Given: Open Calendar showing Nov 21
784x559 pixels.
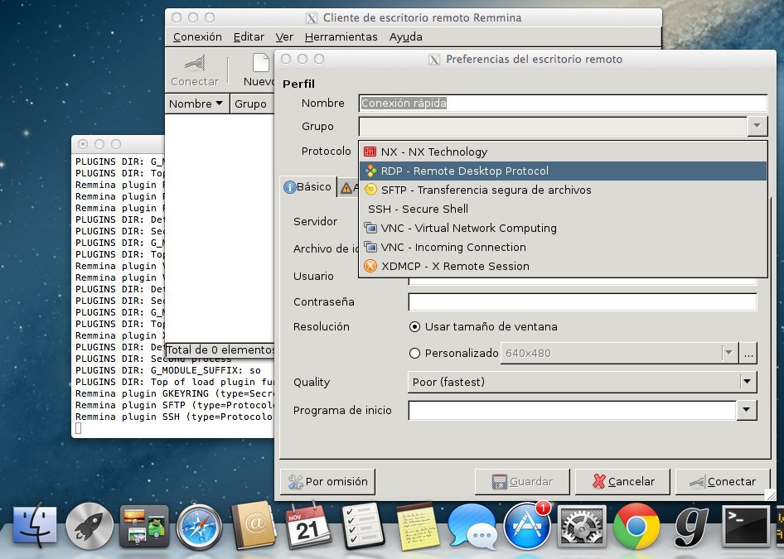Looking at the screenshot, I should tap(307, 526).
